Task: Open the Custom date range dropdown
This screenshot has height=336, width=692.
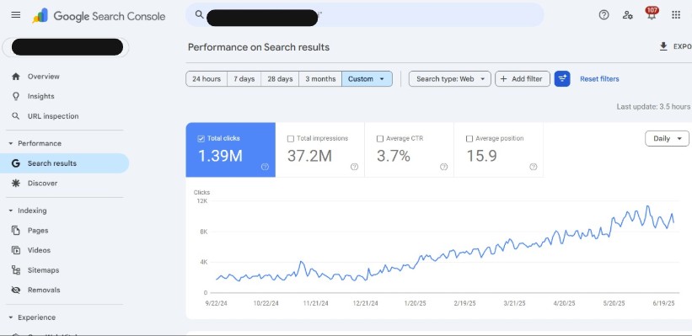Action: click(x=367, y=79)
